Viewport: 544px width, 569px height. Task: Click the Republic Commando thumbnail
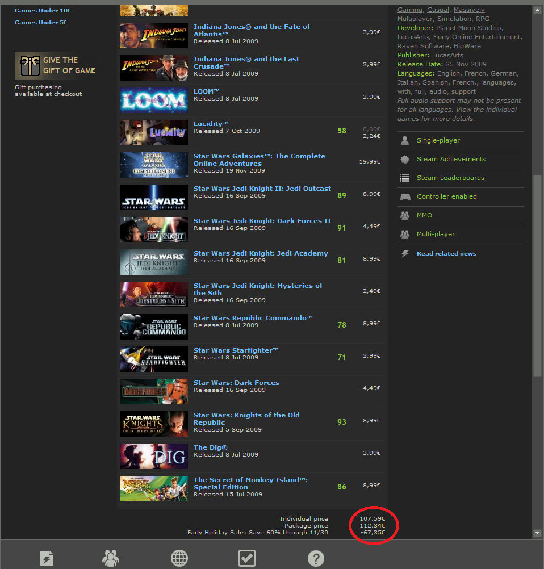154,327
